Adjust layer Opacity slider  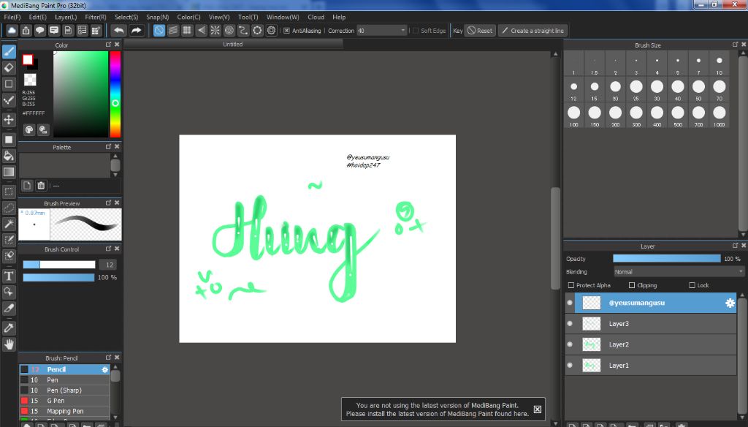point(666,258)
